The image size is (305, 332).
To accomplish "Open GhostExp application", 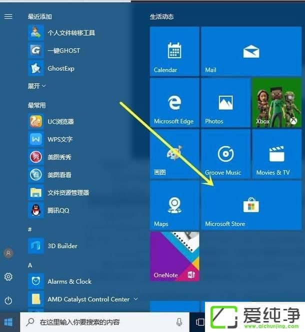I will tap(51, 68).
